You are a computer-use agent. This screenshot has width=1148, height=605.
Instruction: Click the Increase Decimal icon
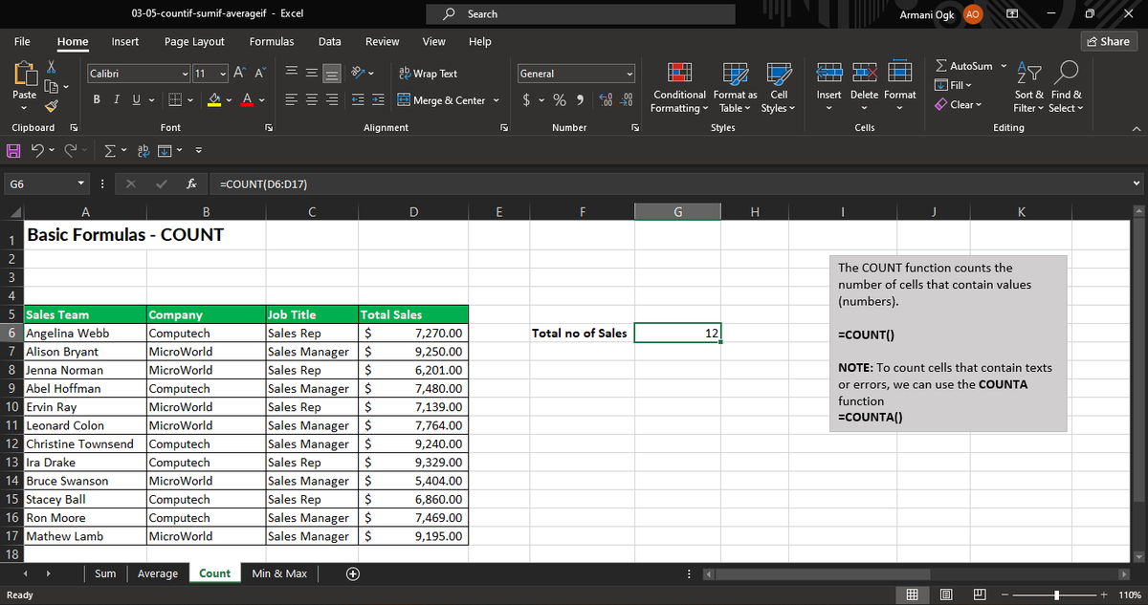pos(607,100)
